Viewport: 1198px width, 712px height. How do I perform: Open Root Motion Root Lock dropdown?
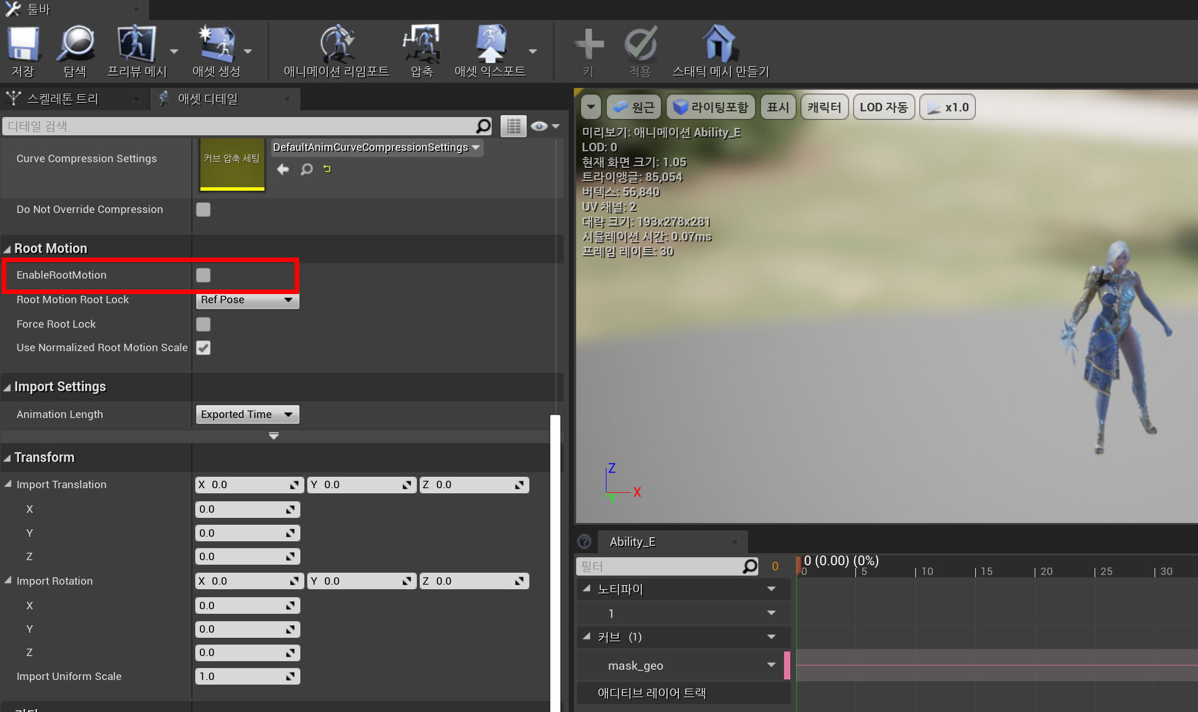247,299
